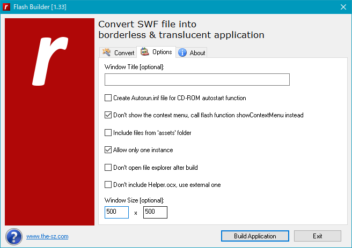The image size is (352, 248).
Task: Select the Options tab
Action: [x=156, y=52]
